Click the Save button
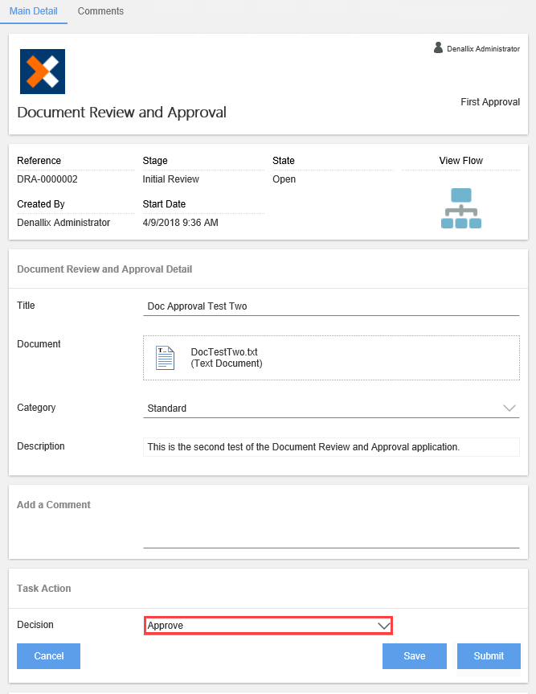536x694 pixels. point(414,655)
